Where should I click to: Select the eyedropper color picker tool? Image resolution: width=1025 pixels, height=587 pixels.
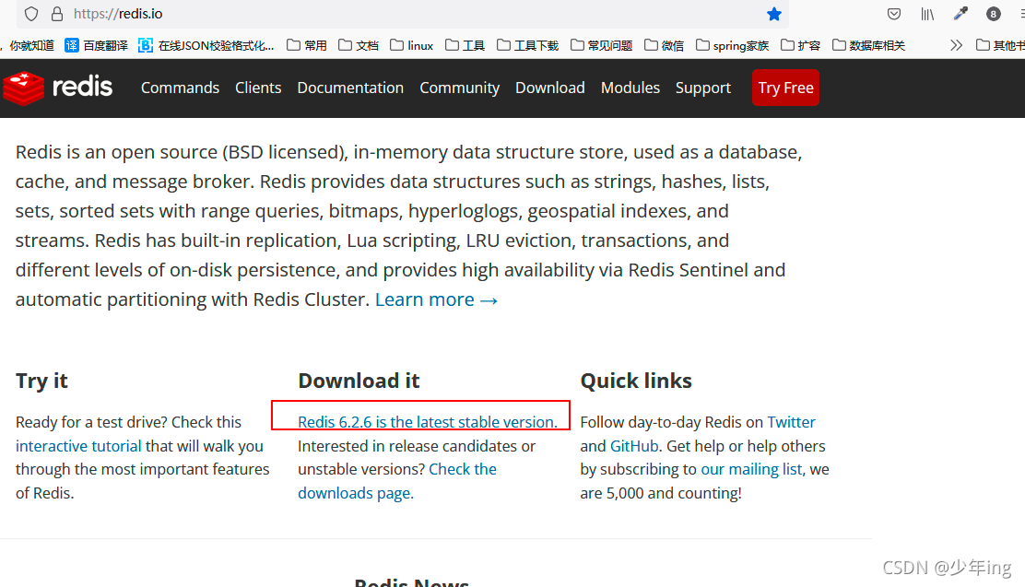coord(960,14)
